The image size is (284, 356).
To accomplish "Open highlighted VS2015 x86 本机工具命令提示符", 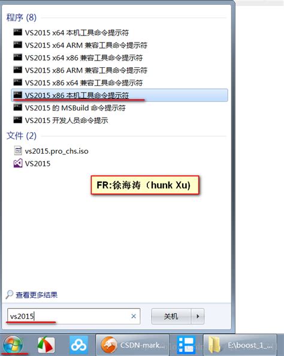I will coord(119,95).
